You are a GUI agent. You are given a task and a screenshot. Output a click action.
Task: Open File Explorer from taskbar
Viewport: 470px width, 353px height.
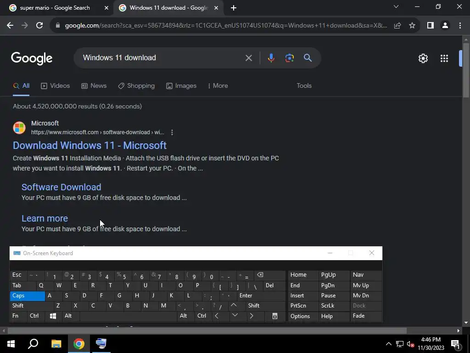(56, 344)
